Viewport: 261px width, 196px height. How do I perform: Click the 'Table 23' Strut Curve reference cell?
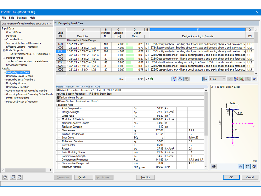196,138
